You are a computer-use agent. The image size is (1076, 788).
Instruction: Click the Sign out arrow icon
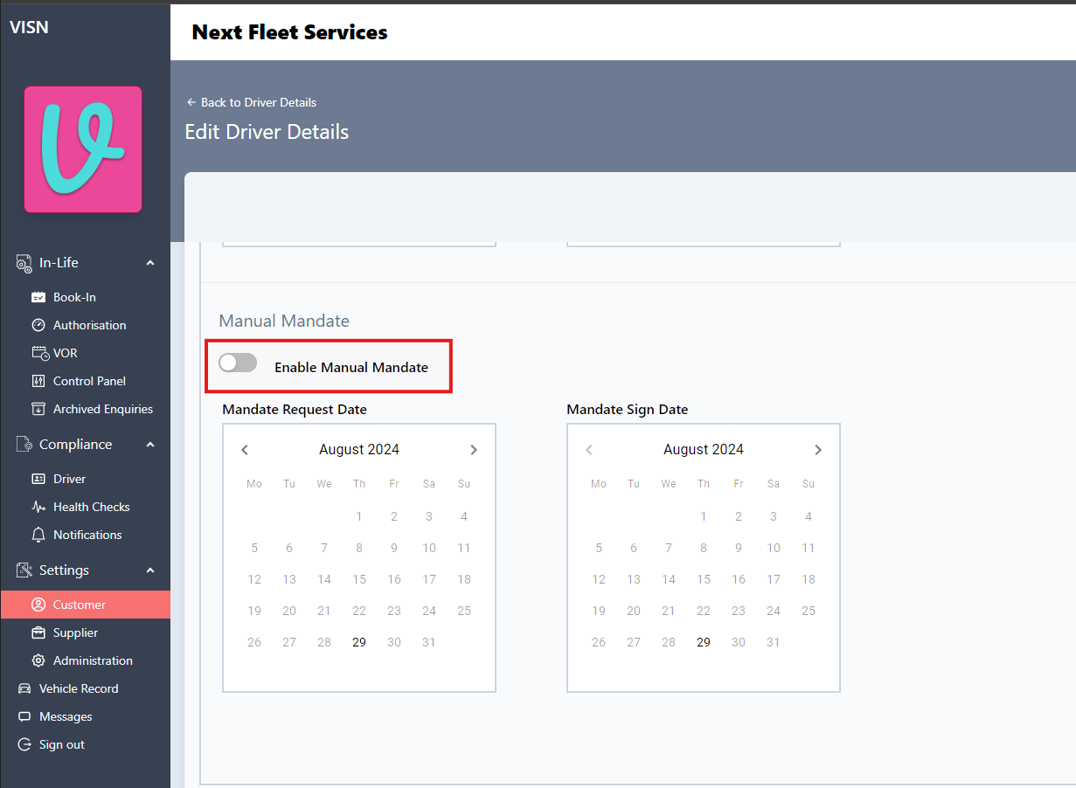pyautogui.click(x=24, y=744)
